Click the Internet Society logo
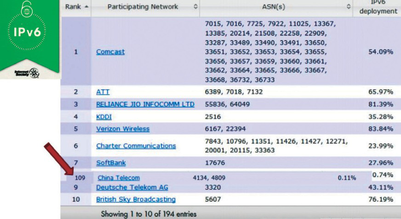This screenshot has width=401, height=219. pos(27,73)
